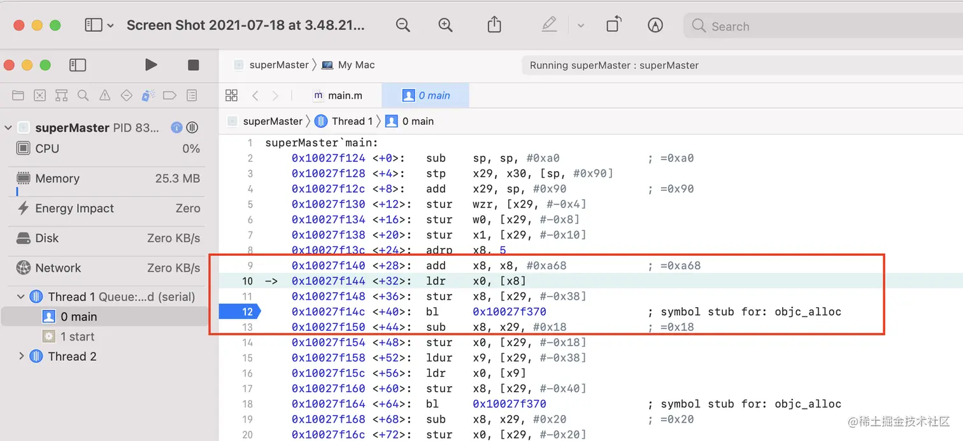Open the Issue navigator warning triangle

tap(105, 95)
